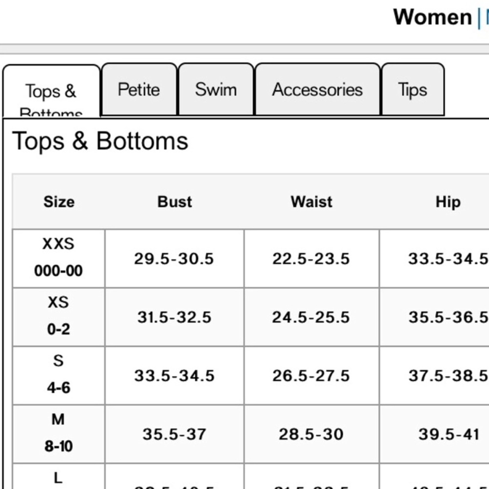Select the M 8-10 size cell
Screen dimensions: 489x489
59,433
